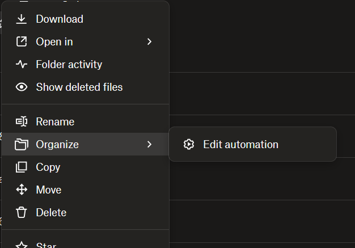Click the Download arrow icon
Image resolution: width=355 pixels, height=248 pixels.
tap(22, 19)
